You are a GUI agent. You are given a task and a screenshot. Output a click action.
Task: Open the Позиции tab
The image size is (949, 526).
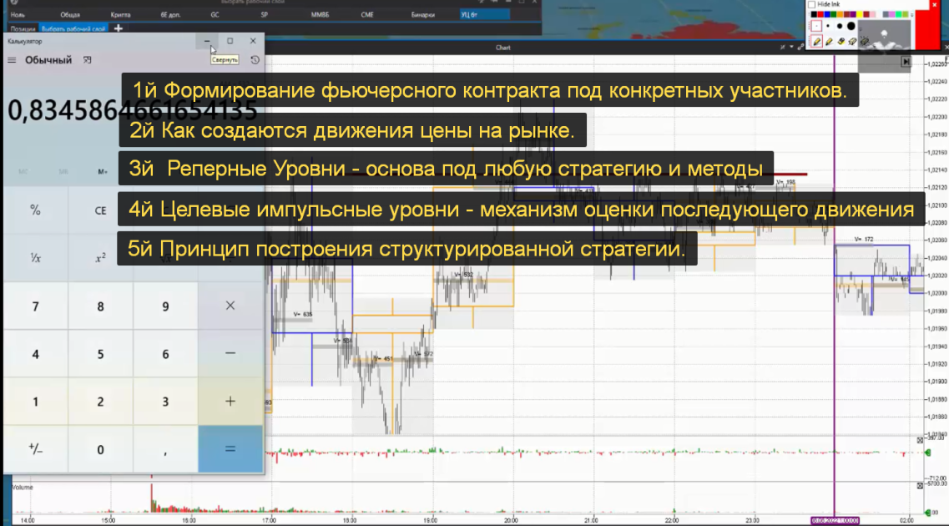point(23,28)
